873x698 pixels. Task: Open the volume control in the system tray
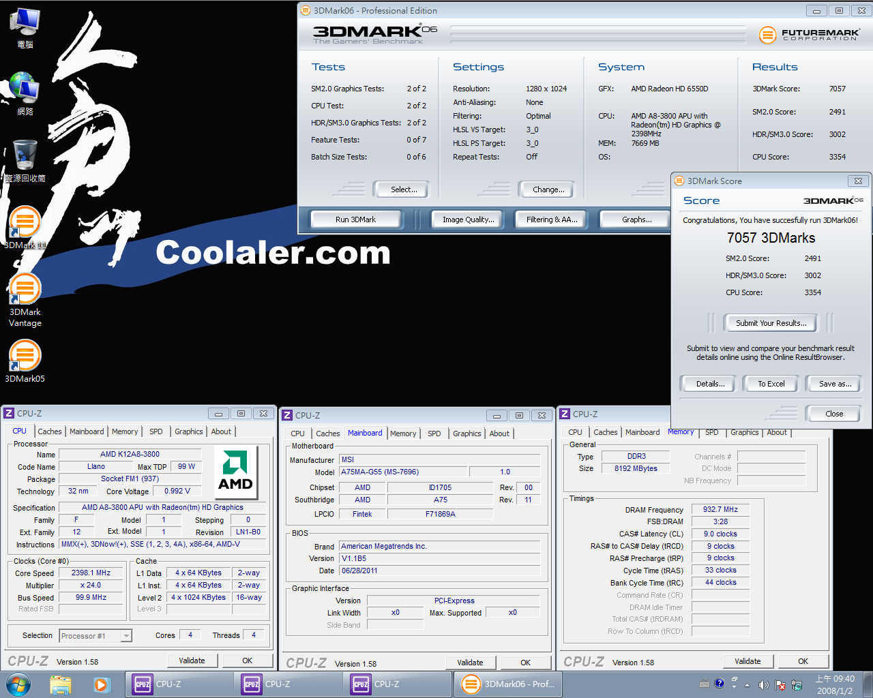[764, 685]
